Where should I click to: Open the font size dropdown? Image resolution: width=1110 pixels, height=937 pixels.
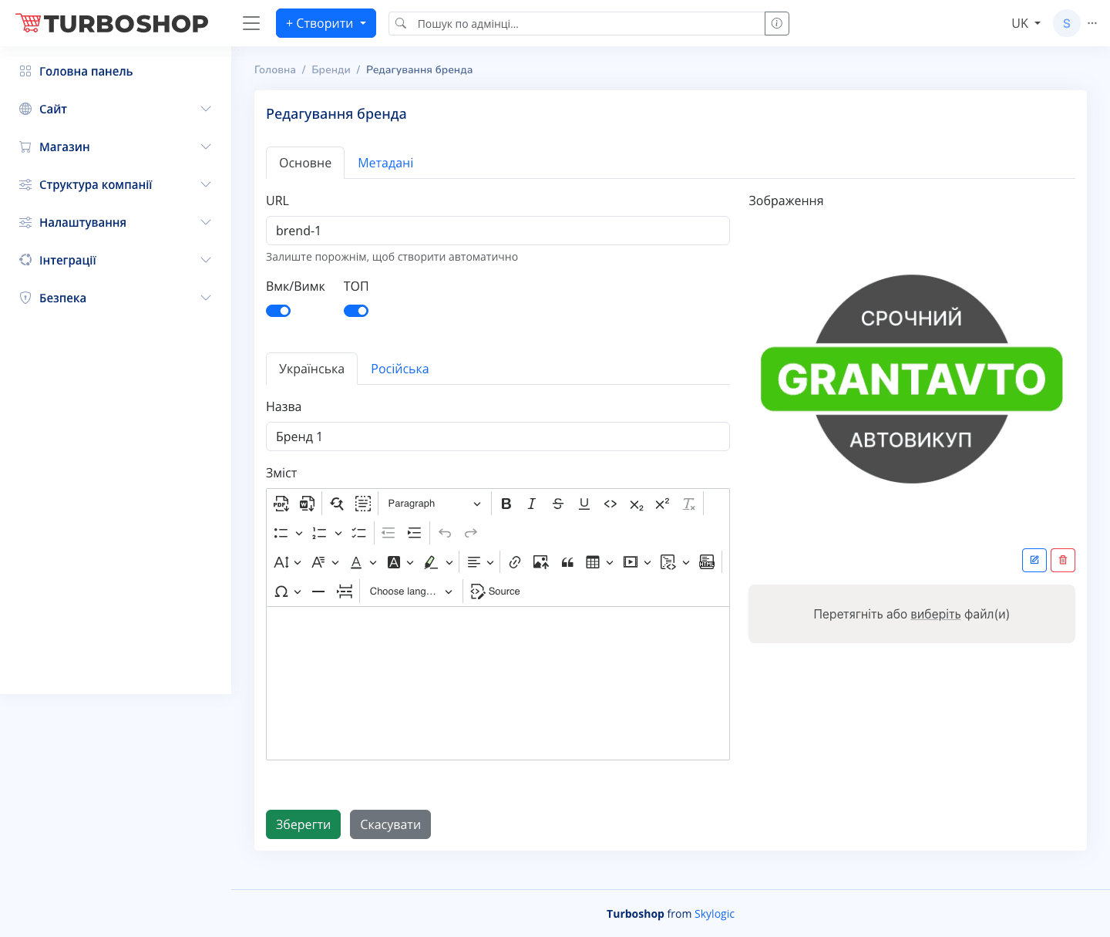(x=288, y=562)
